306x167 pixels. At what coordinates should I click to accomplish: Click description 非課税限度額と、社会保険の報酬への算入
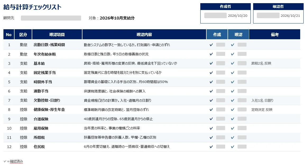click(115, 91)
